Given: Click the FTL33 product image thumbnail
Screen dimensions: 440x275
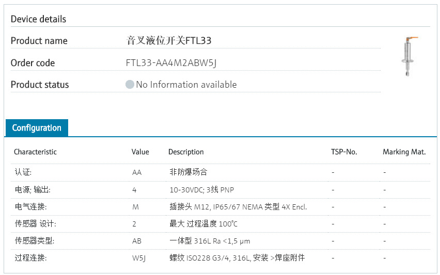Looking at the screenshot, I should point(408,56).
